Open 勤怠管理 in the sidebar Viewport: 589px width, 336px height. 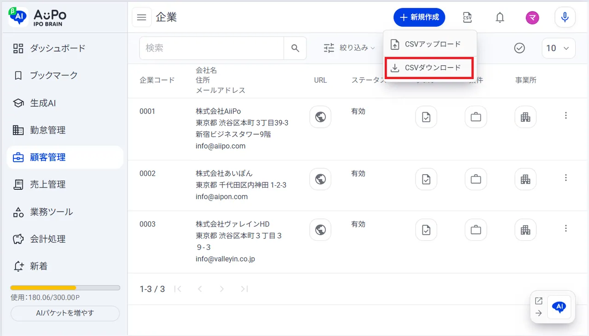[x=65, y=130]
